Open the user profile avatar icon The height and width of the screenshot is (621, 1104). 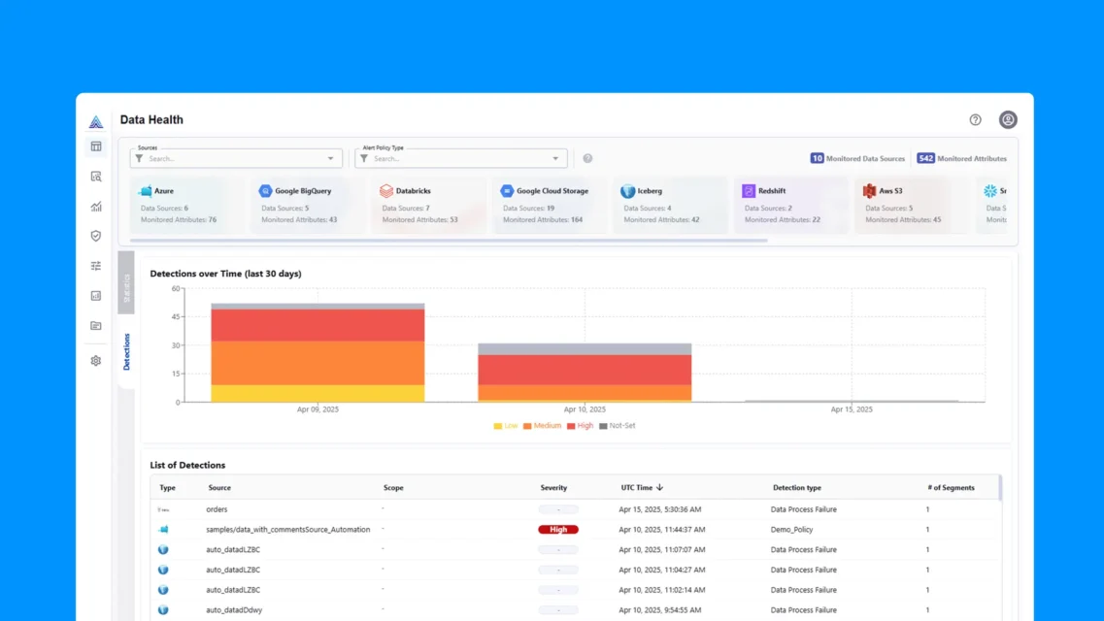[x=1008, y=120]
